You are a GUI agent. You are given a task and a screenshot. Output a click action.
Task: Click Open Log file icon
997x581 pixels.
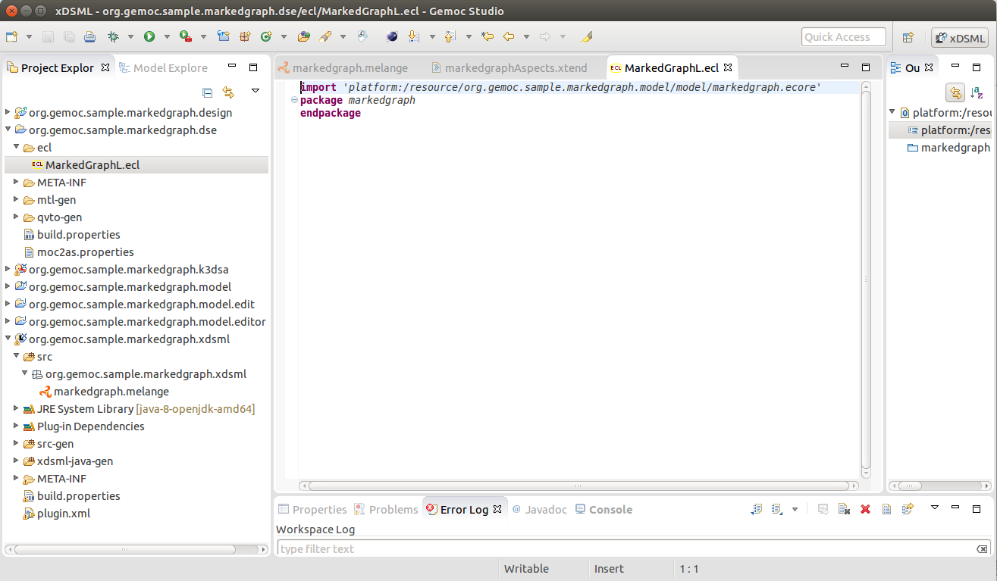[x=886, y=509]
